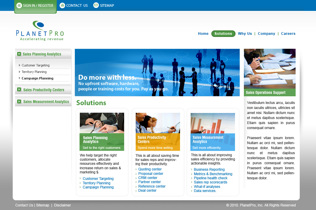Select the Solutions navigation tab
Viewport: 316px width, 210px height.
tap(223, 34)
